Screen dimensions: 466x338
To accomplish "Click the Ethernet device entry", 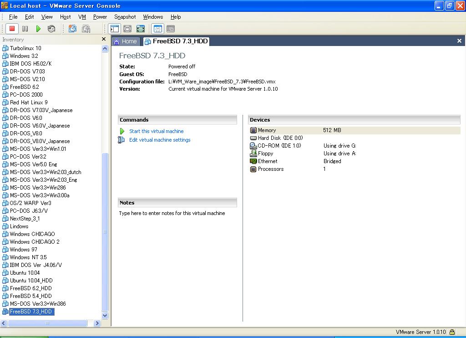I will tap(263, 161).
